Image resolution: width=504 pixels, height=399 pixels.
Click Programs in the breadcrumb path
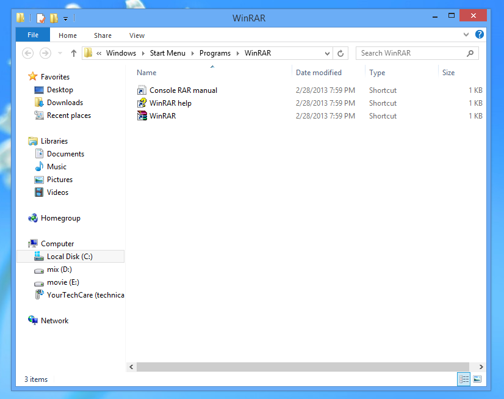pos(215,53)
